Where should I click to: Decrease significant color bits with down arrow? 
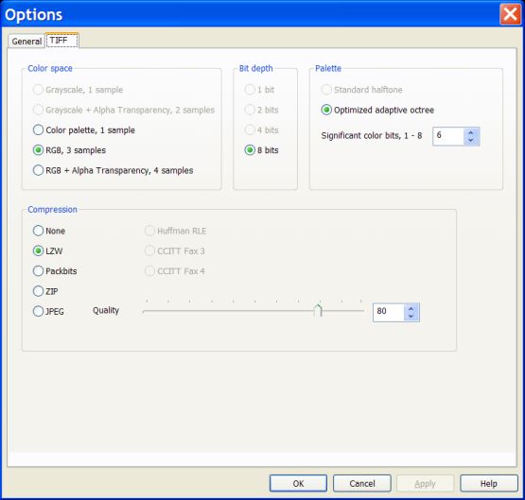[x=471, y=140]
